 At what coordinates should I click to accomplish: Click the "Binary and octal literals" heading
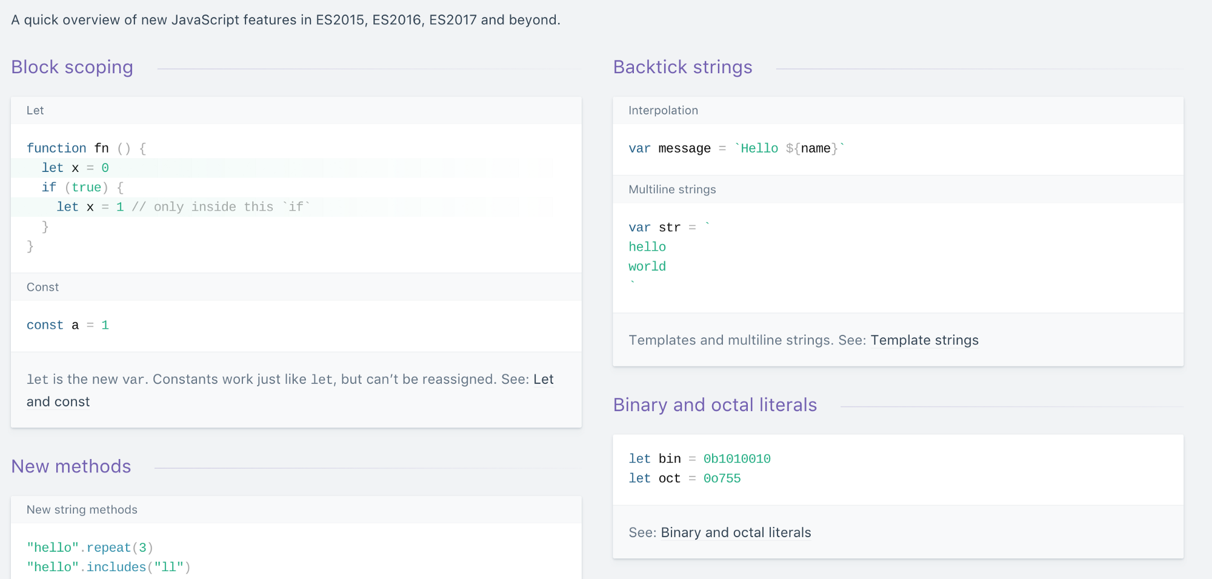(x=715, y=405)
